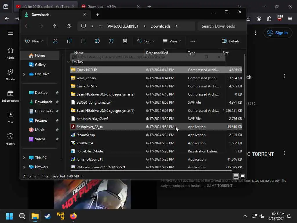Collapse the Today group header
This screenshot has width=297, height=223.
69,62
